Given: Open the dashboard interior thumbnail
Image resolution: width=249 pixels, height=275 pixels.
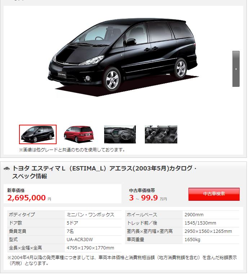Looking at the screenshot, I should point(120,134).
